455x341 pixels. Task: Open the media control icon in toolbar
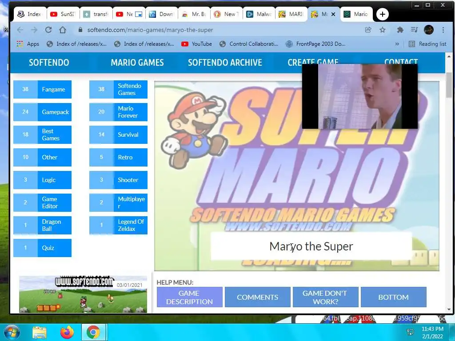[x=414, y=30]
